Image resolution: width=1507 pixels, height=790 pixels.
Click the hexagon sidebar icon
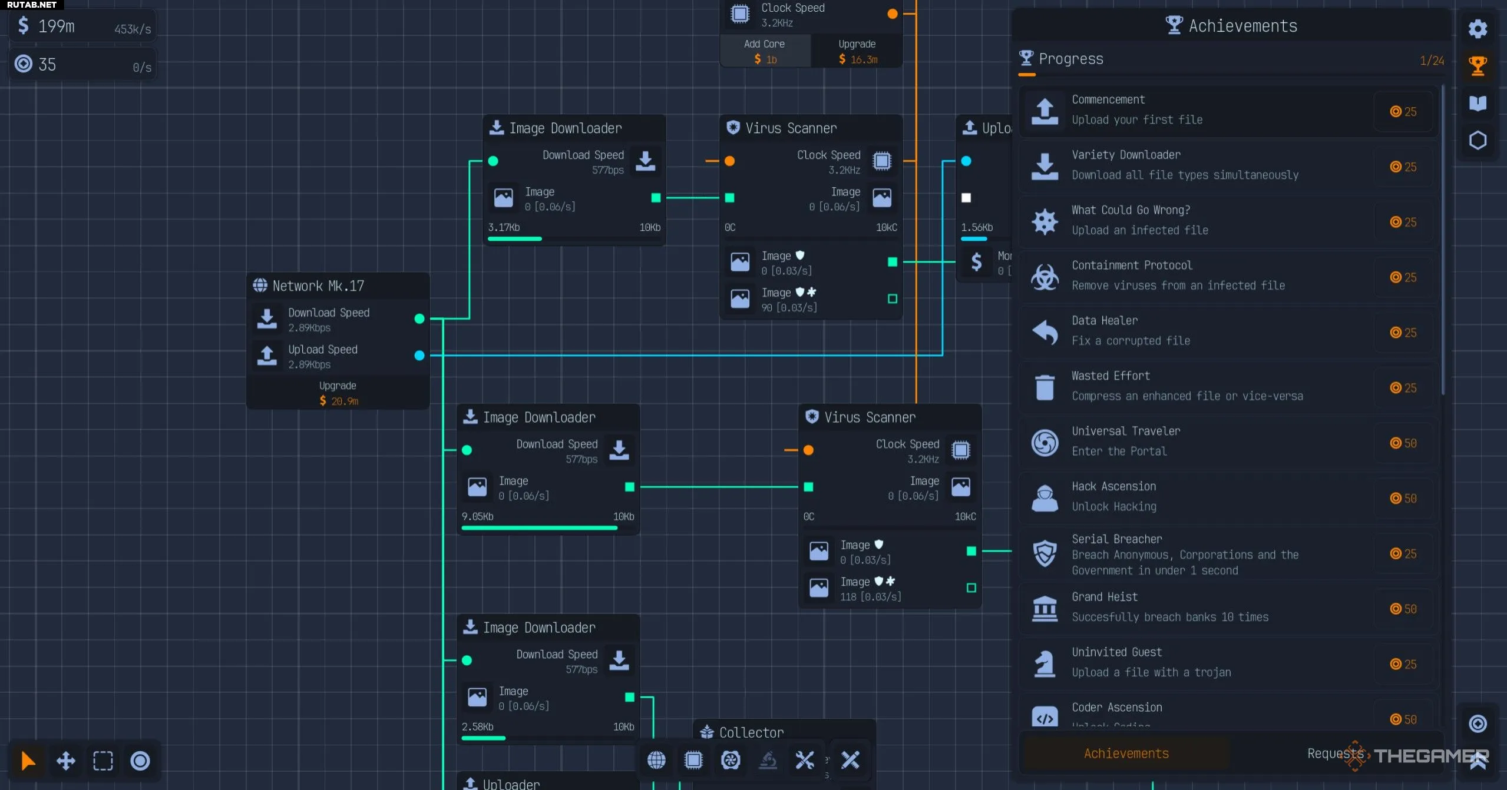[x=1478, y=141]
